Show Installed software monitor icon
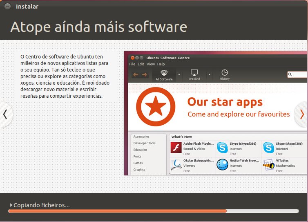The width and height of the screenshot is (308, 222). [194, 72]
